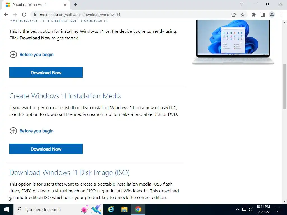Image resolution: width=287 pixels, height=215 pixels.
Task: Expand Before you begin under Installation Assistant
Action: tap(31, 55)
